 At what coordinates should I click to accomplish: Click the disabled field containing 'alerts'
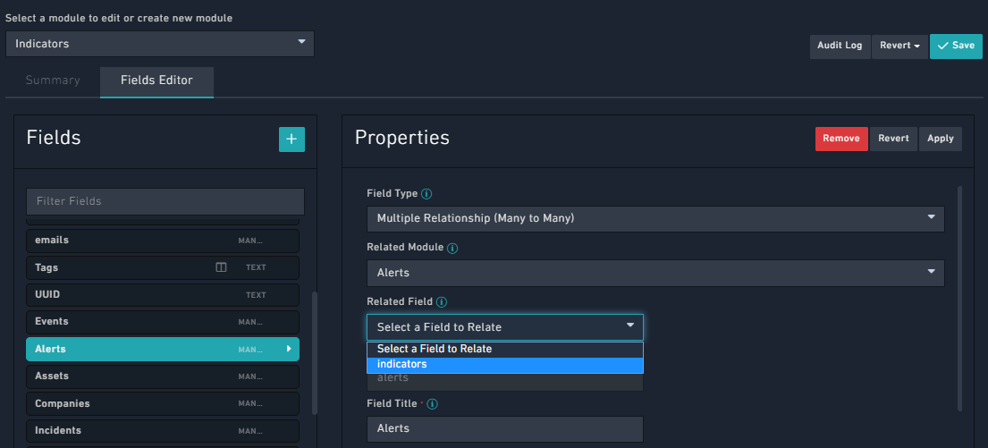coord(504,381)
